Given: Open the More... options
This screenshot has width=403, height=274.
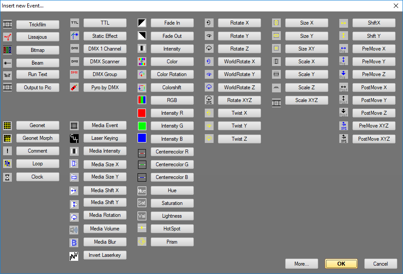Looking at the screenshot, I should click(301, 263).
